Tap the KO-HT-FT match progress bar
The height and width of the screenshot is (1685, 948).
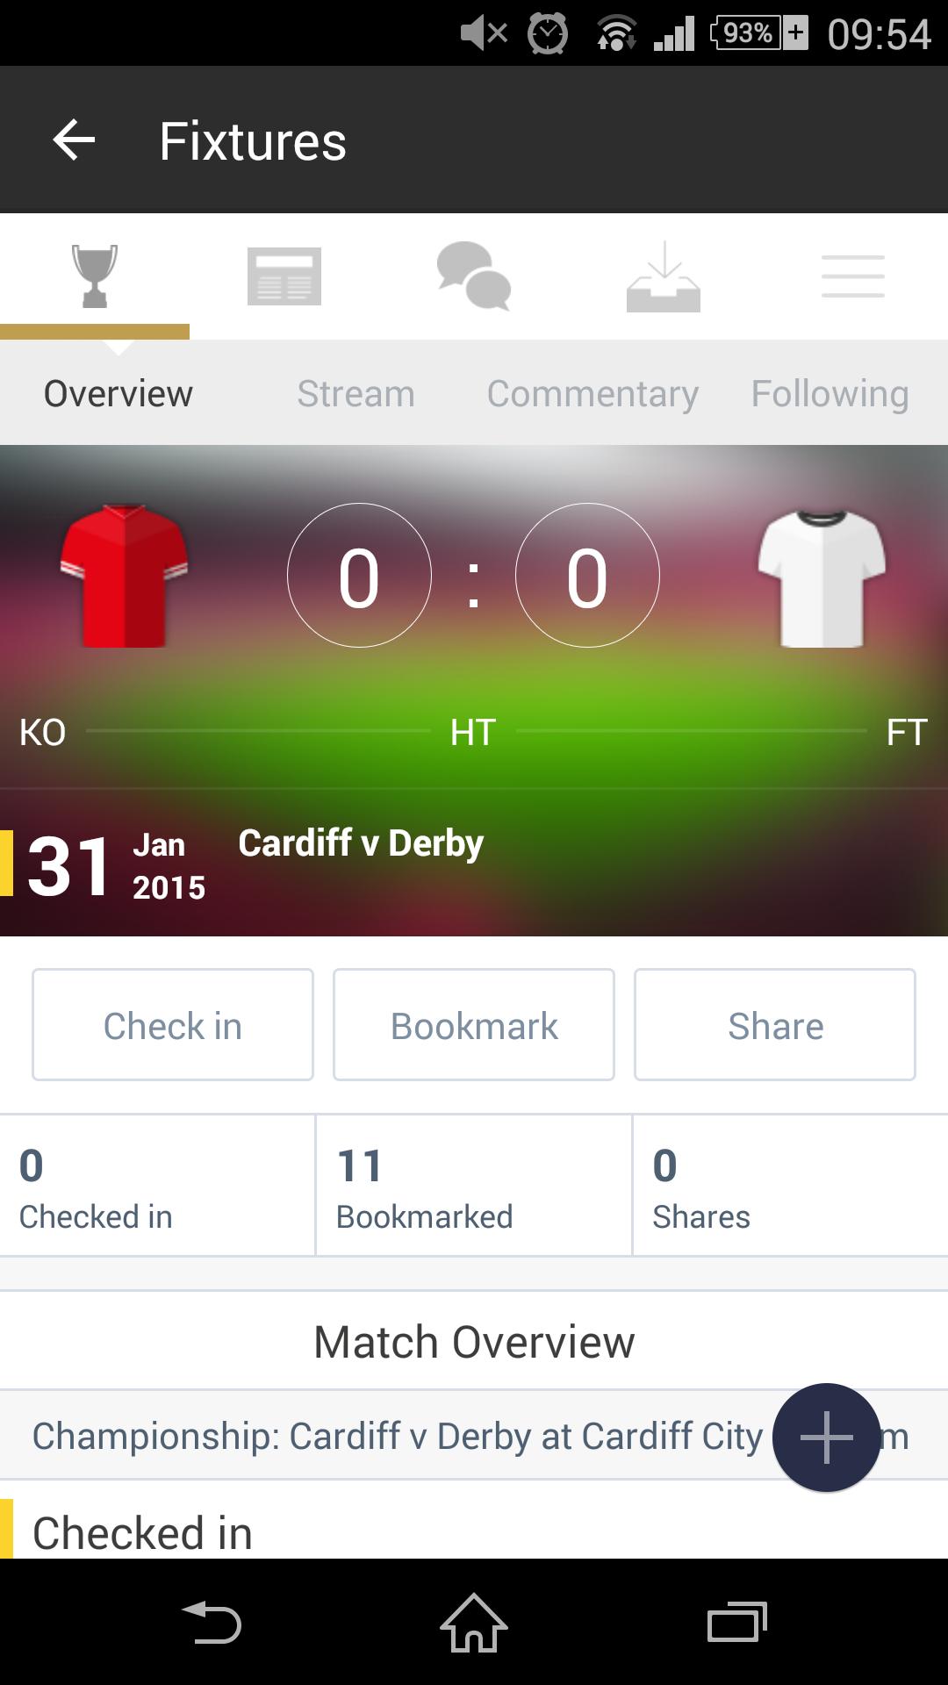[x=474, y=729]
